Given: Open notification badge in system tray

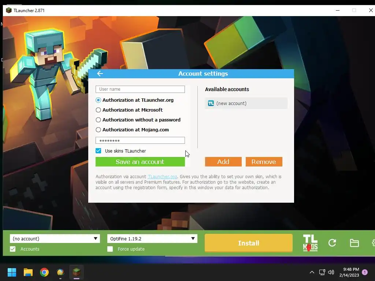Looking at the screenshot, I should (365, 272).
